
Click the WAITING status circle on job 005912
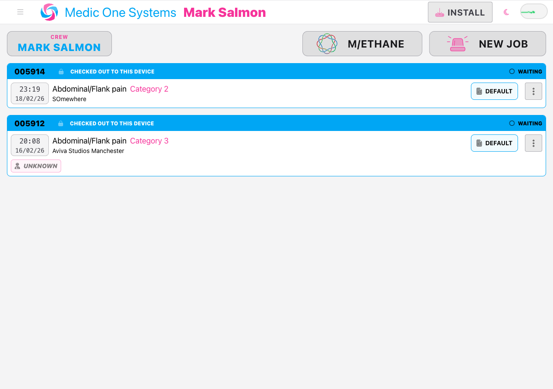512,123
